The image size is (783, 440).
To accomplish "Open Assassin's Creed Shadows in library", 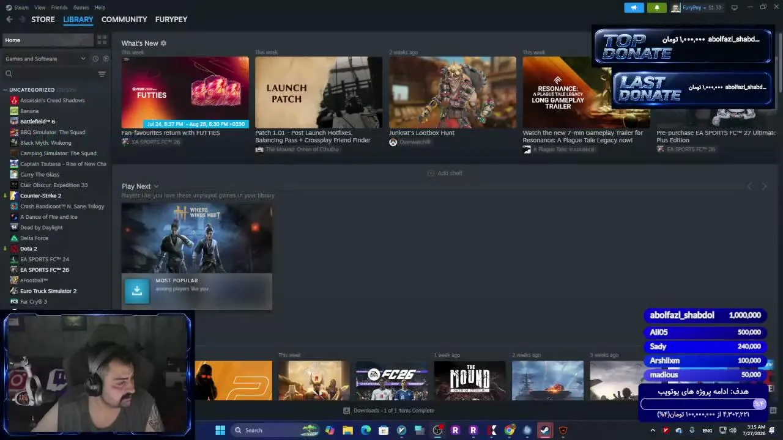I will pyautogui.click(x=53, y=100).
